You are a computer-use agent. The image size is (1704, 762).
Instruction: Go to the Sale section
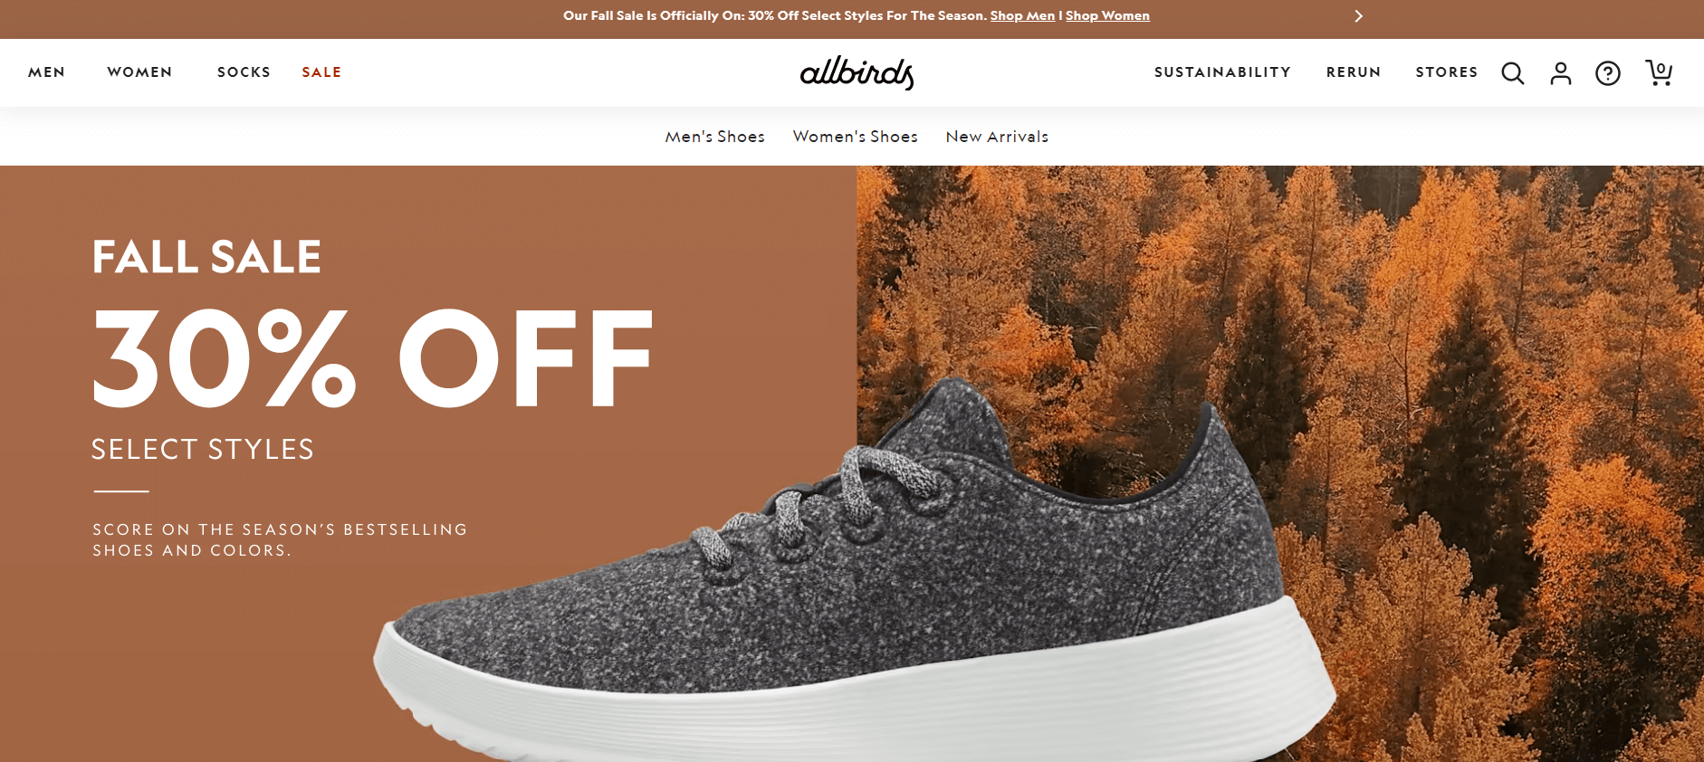click(321, 72)
